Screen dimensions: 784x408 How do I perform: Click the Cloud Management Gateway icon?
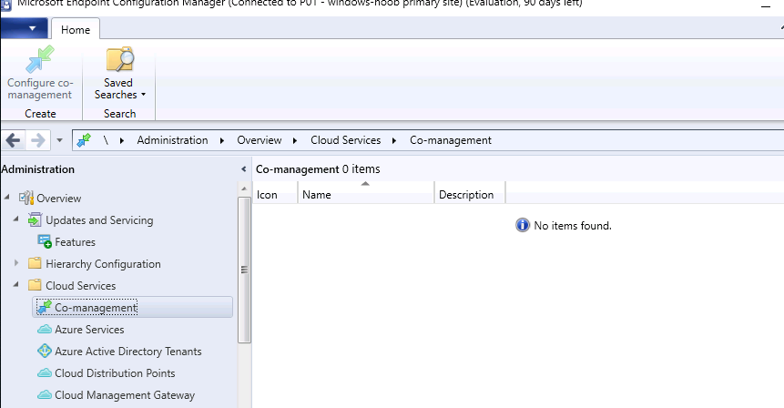pos(45,395)
